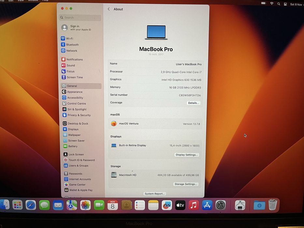
Task: Launch Freeform from the Dock
Action: point(167,205)
